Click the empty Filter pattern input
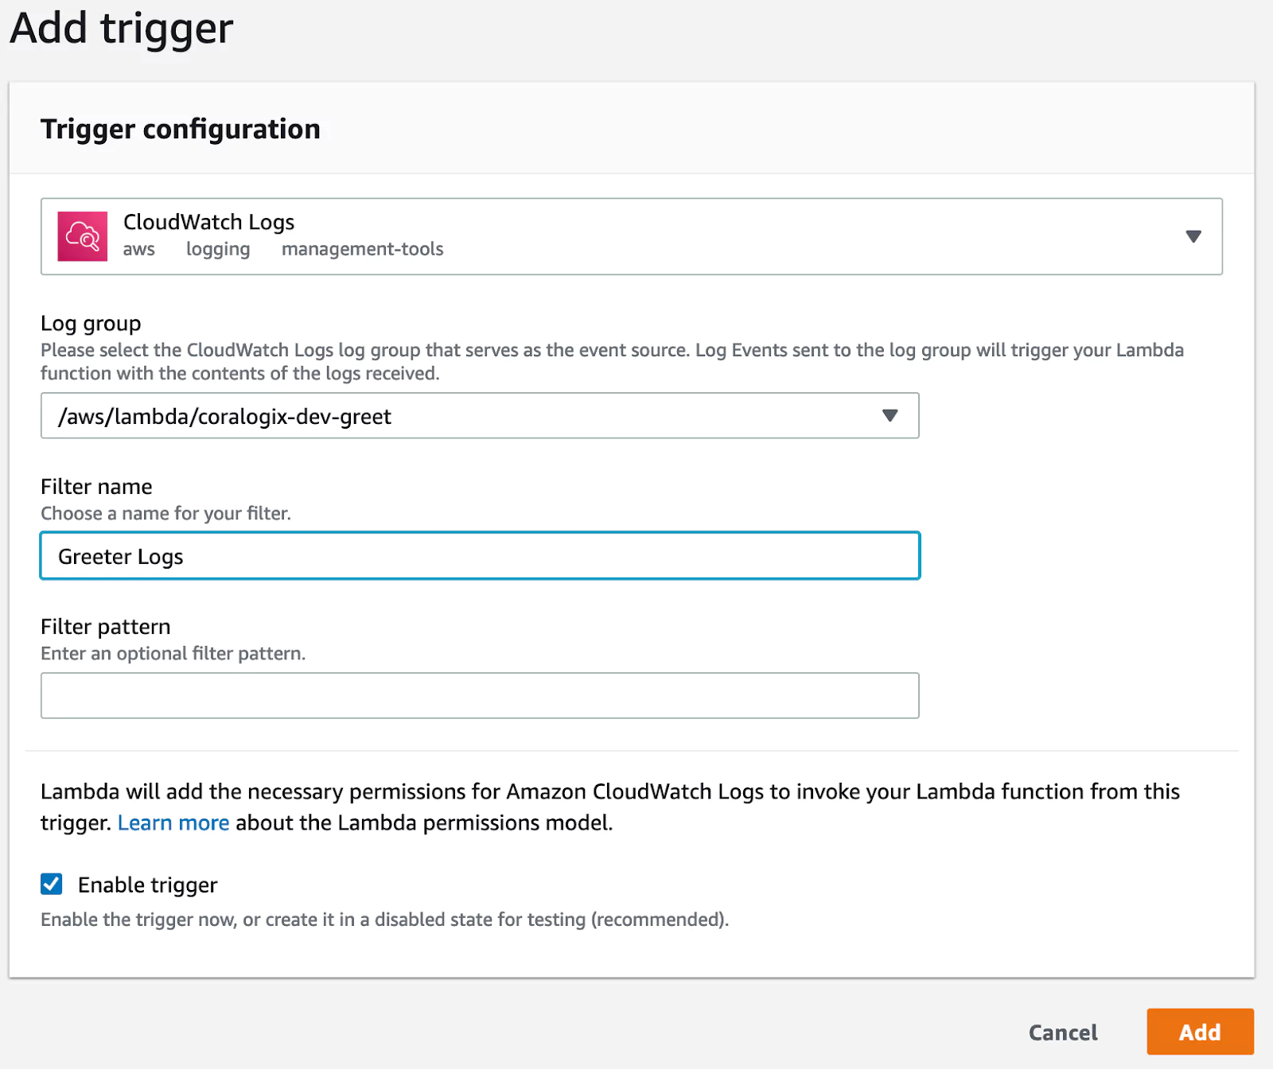Screen dimensions: 1273x1069 (x=480, y=695)
